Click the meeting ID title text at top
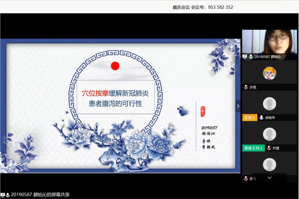Screen dimensions: 299x199 pos(203,7)
